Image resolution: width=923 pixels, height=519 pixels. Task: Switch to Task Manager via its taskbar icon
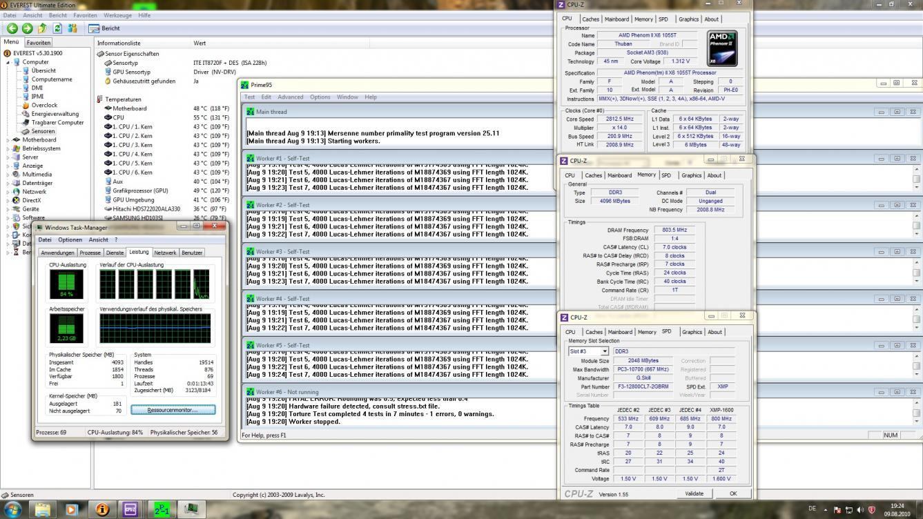191,509
